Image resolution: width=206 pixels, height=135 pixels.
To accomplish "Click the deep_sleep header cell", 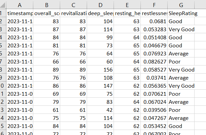I will [100, 13].
